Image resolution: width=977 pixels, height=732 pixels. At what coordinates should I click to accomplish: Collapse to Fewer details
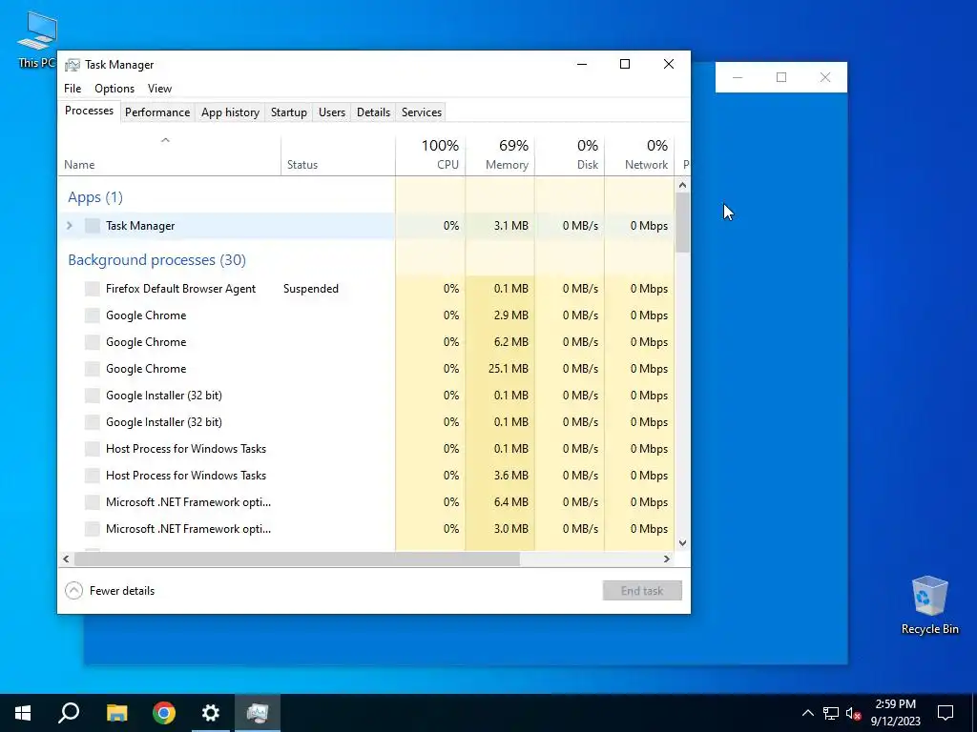(x=110, y=591)
